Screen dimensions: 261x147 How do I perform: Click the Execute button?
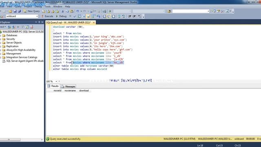tap(47, 16)
